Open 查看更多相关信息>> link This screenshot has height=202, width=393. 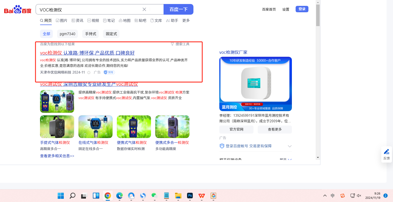(57, 156)
